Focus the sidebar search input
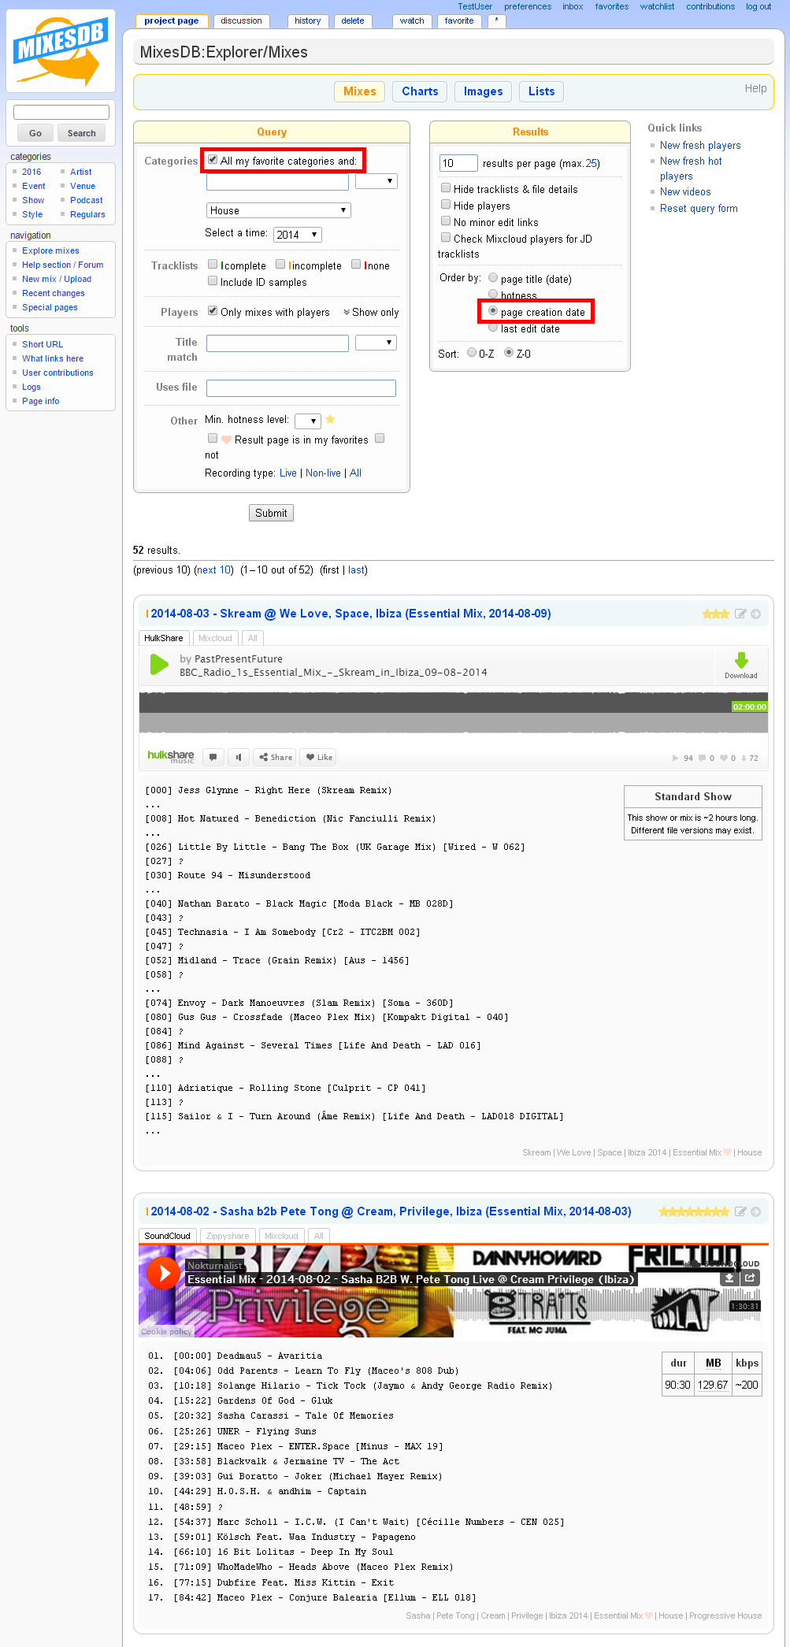 pos(61,113)
